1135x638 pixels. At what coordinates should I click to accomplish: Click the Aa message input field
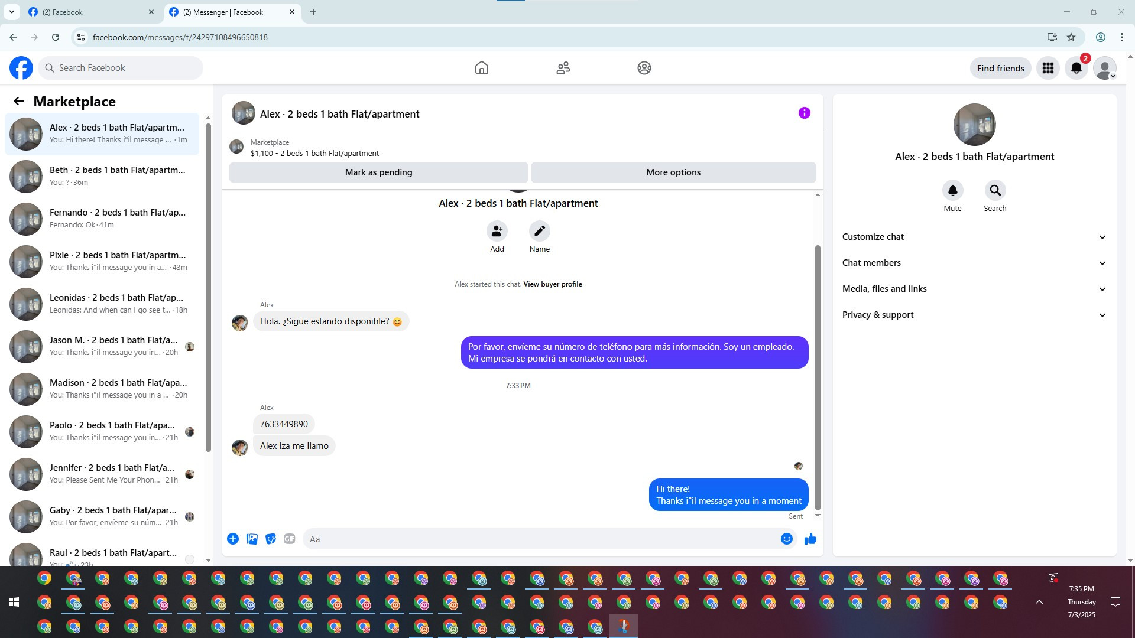[x=532, y=539]
